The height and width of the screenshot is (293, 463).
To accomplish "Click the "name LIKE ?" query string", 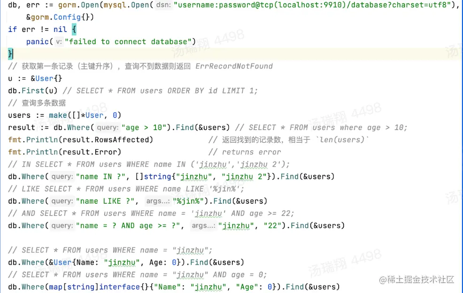I will coord(105,201).
